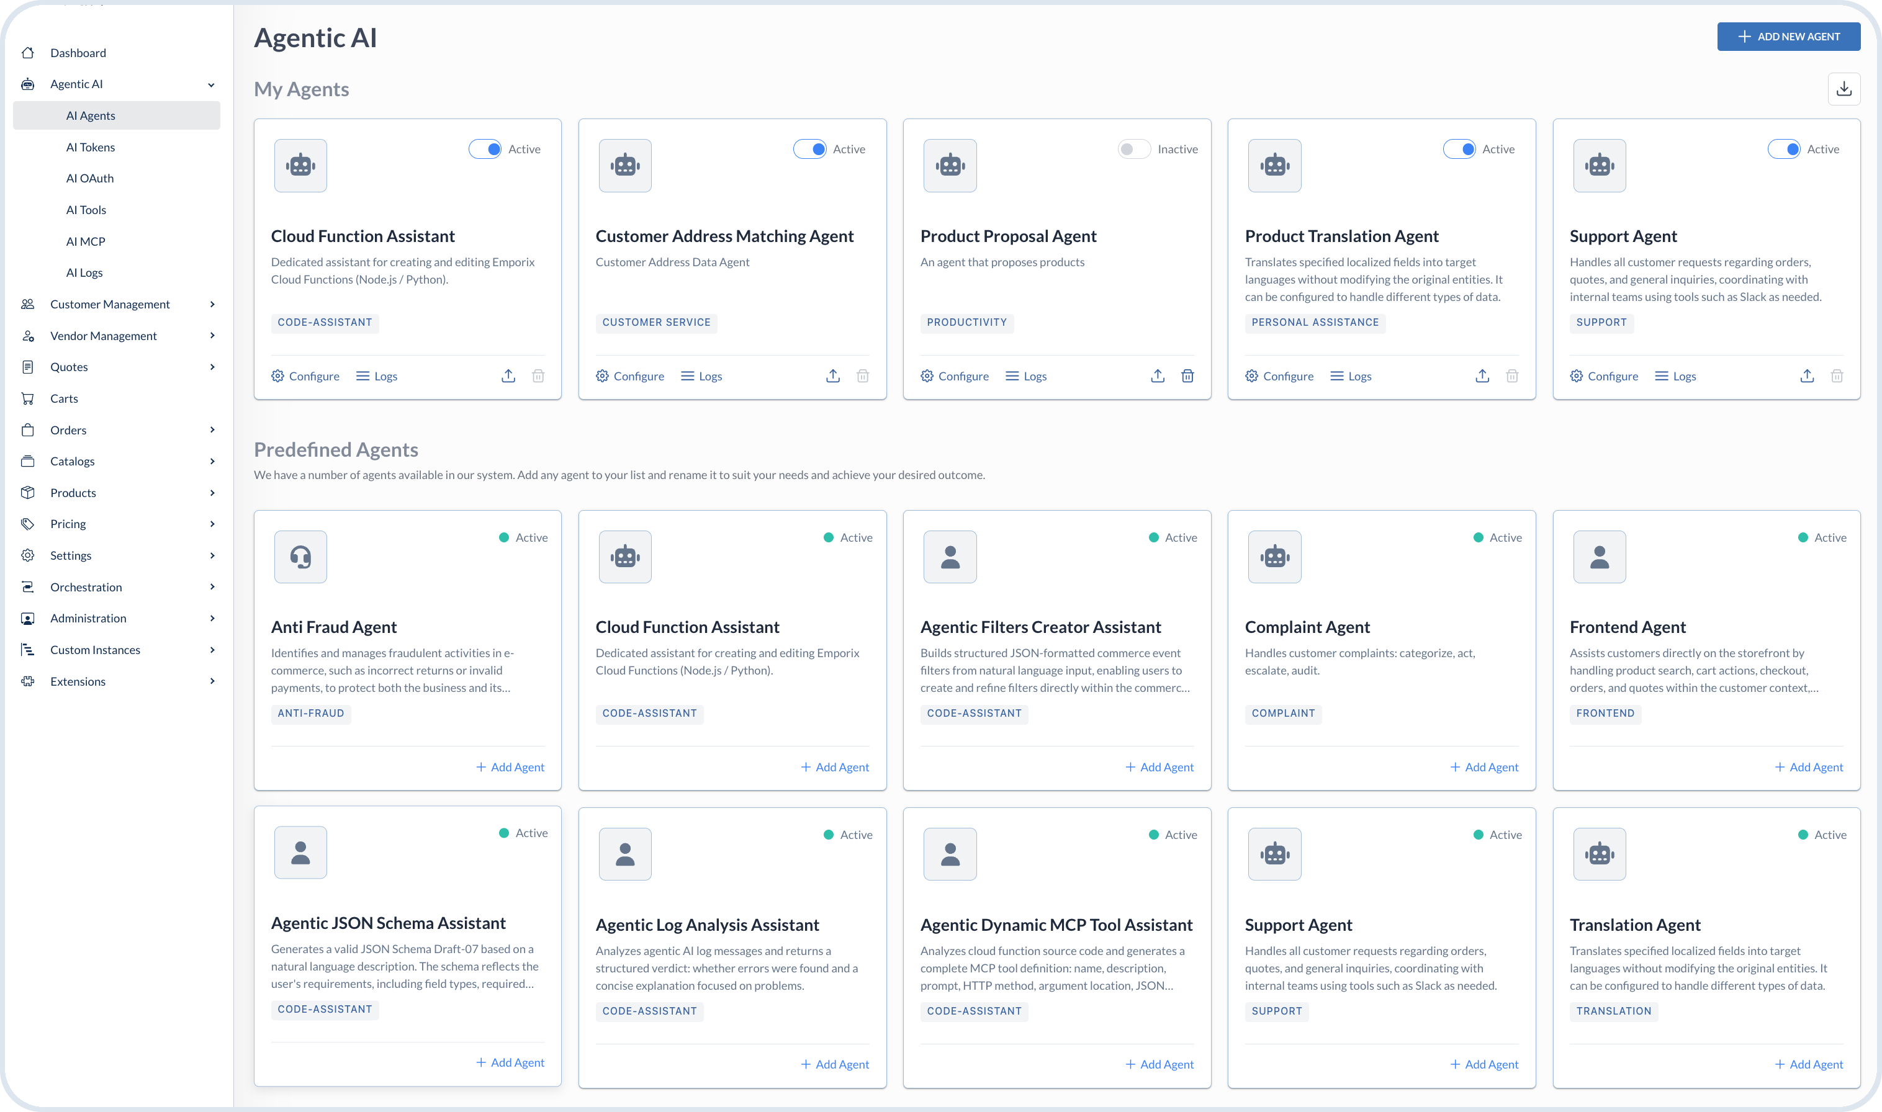Click the Dashboard home icon in sidebar
Image resolution: width=1882 pixels, height=1112 pixels.
pos(28,53)
